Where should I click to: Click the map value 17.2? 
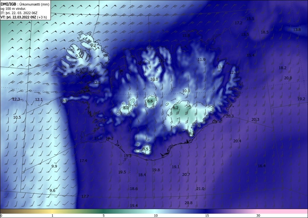(238, 23)
